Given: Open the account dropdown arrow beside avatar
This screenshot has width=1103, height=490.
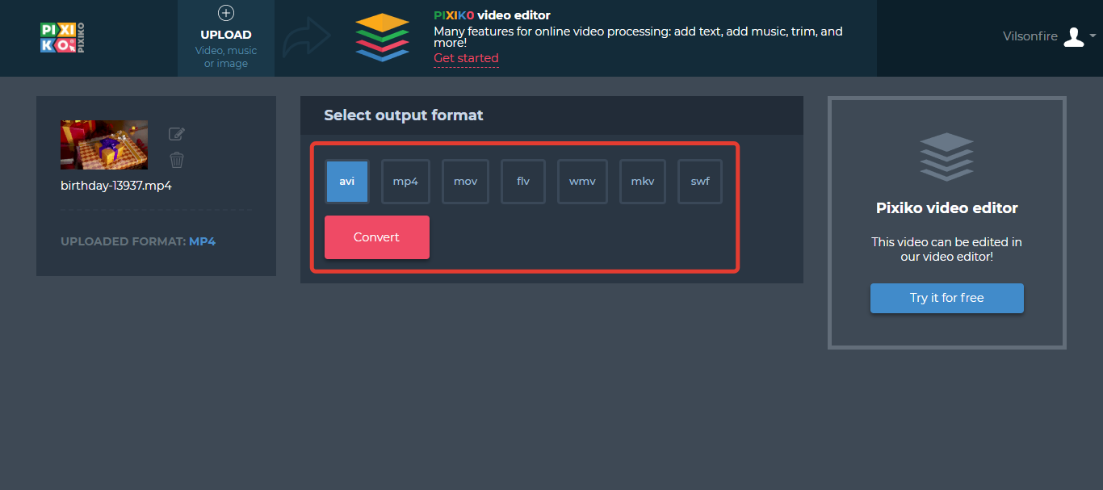Looking at the screenshot, I should [x=1093, y=36].
